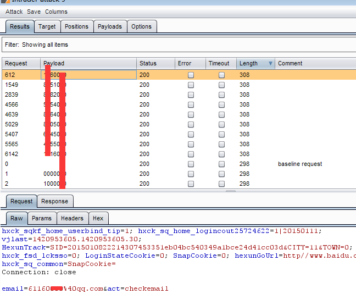Select result row with request 5407
Viewport: 356px width, 294px height.
(x=179, y=134)
